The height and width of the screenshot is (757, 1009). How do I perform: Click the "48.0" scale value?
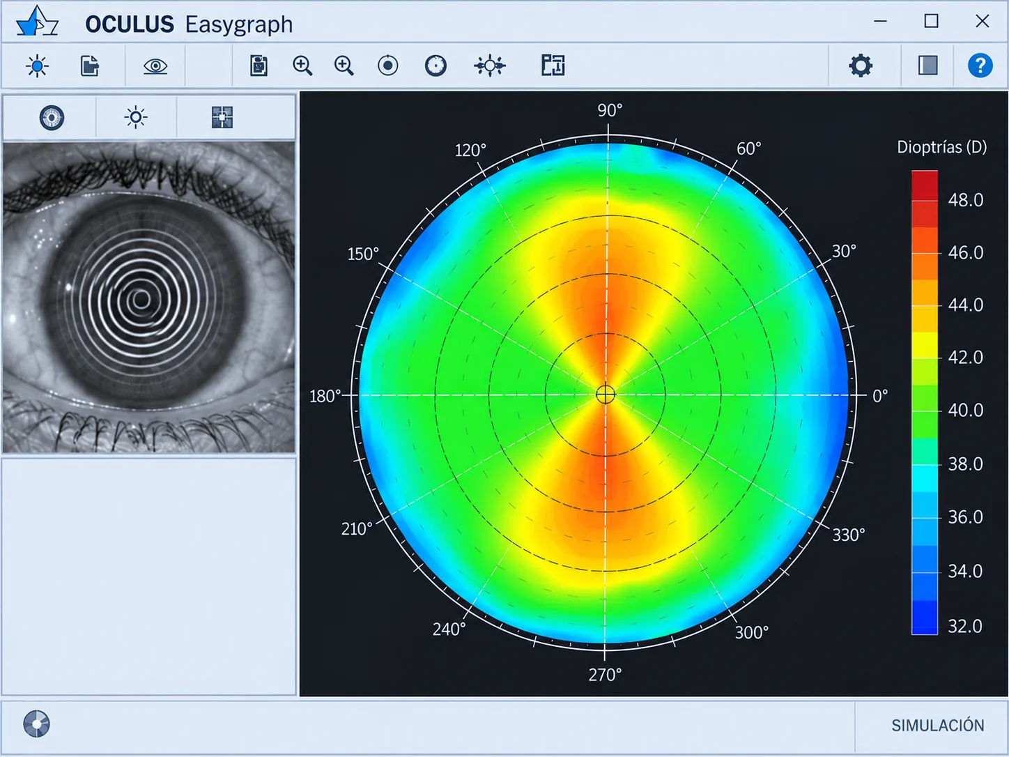point(966,200)
